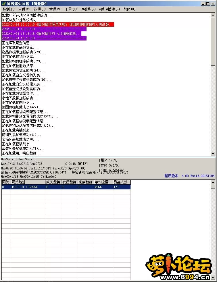Click the log panel scrollbar thumb
The image size is (217, 282).
(x=213, y=41)
